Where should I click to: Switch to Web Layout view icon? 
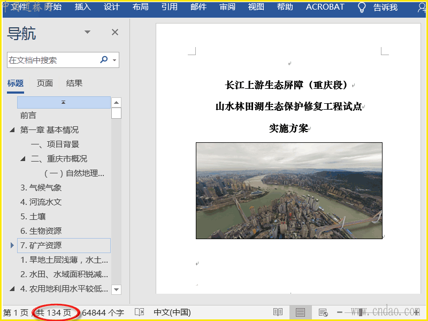(323, 312)
